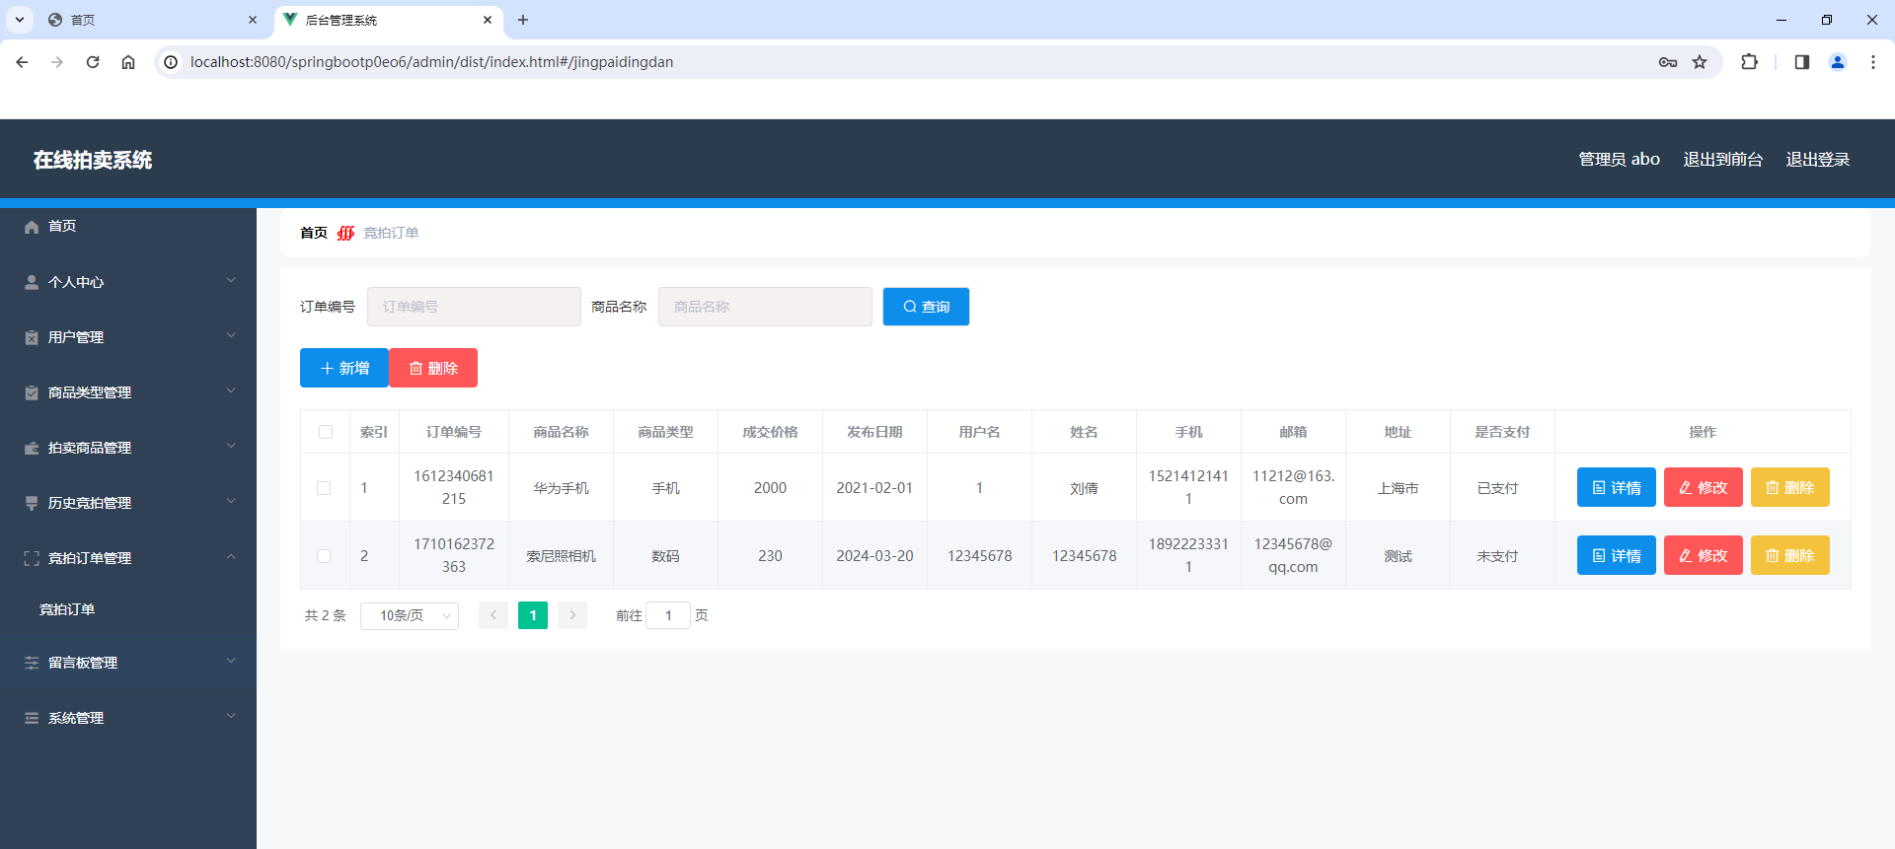Image resolution: width=1895 pixels, height=849 pixels.
Task: Click the red 删除 batch delete button
Action: tap(433, 368)
